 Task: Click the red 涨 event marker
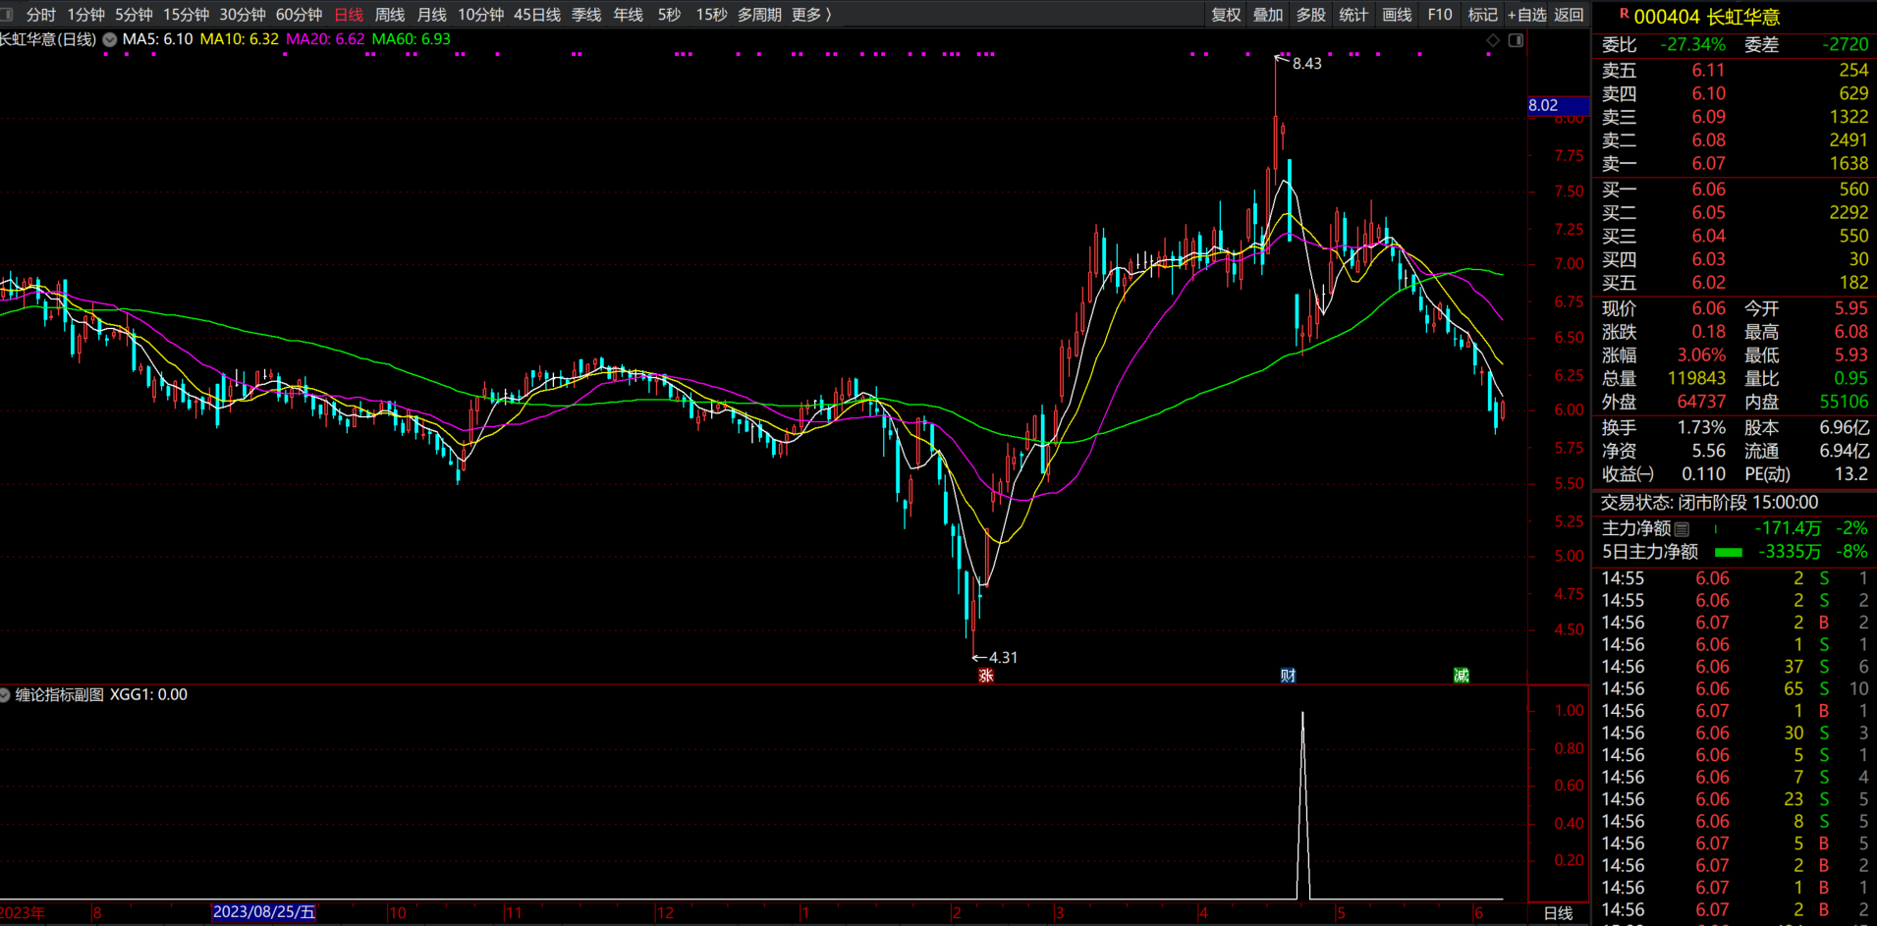[986, 676]
